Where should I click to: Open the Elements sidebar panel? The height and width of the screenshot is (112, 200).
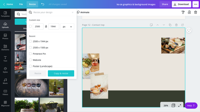pos(5,47)
